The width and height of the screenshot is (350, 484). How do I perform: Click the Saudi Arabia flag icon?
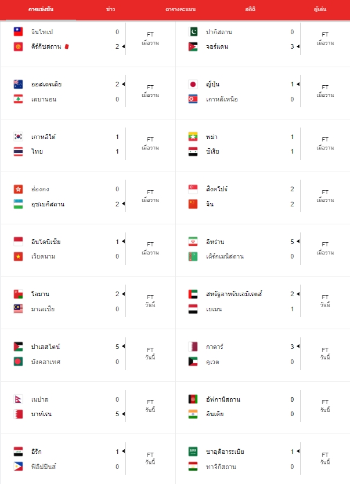[193, 452]
